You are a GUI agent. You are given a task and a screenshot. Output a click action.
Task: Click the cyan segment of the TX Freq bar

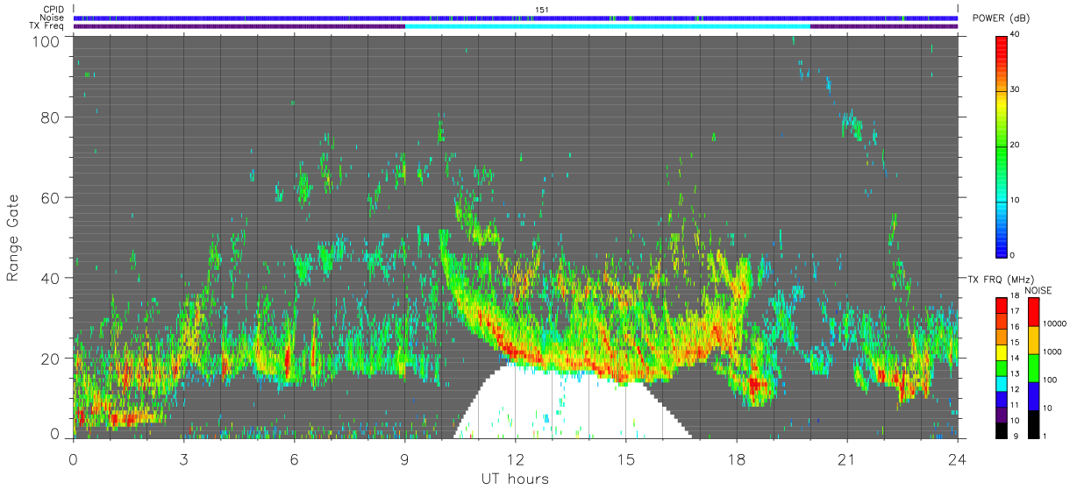[x=608, y=26]
